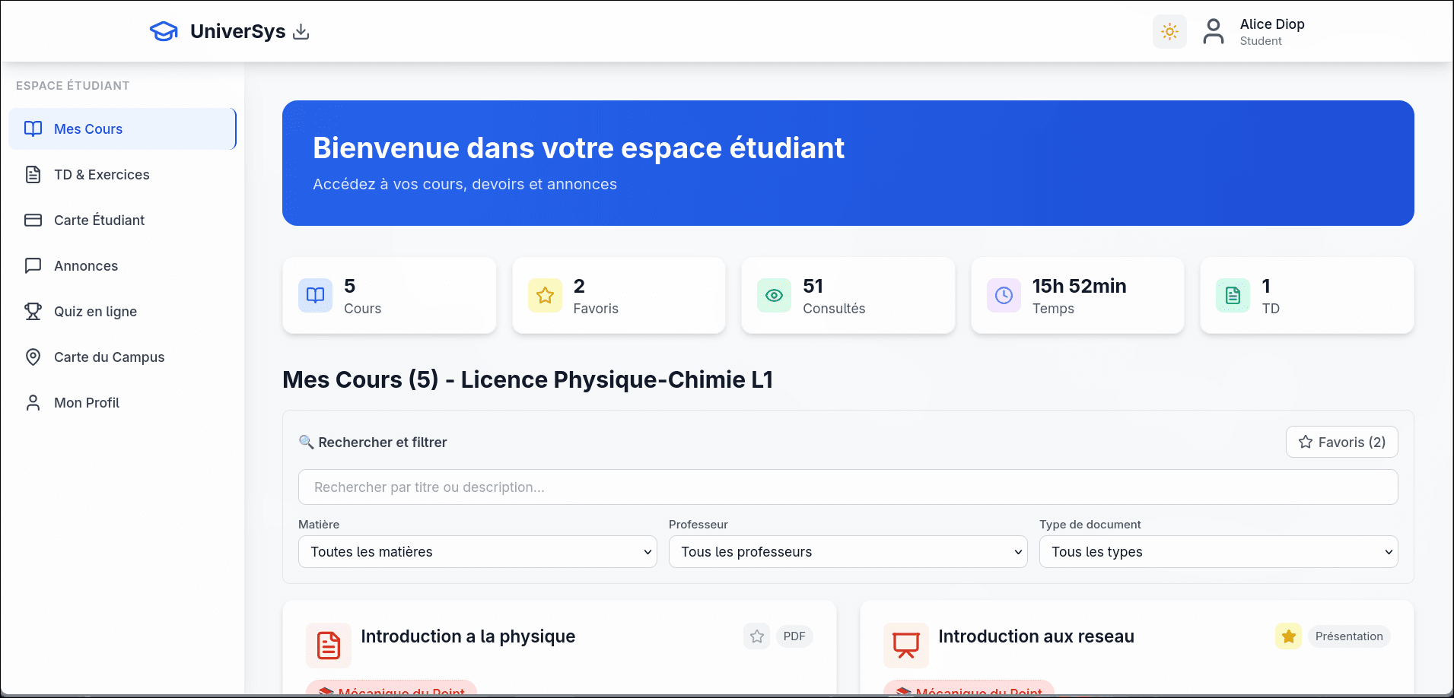Toggle the sun theme switch
Image resolution: width=1454 pixels, height=698 pixels.
pyautogui.click(x=1169, y=31)
